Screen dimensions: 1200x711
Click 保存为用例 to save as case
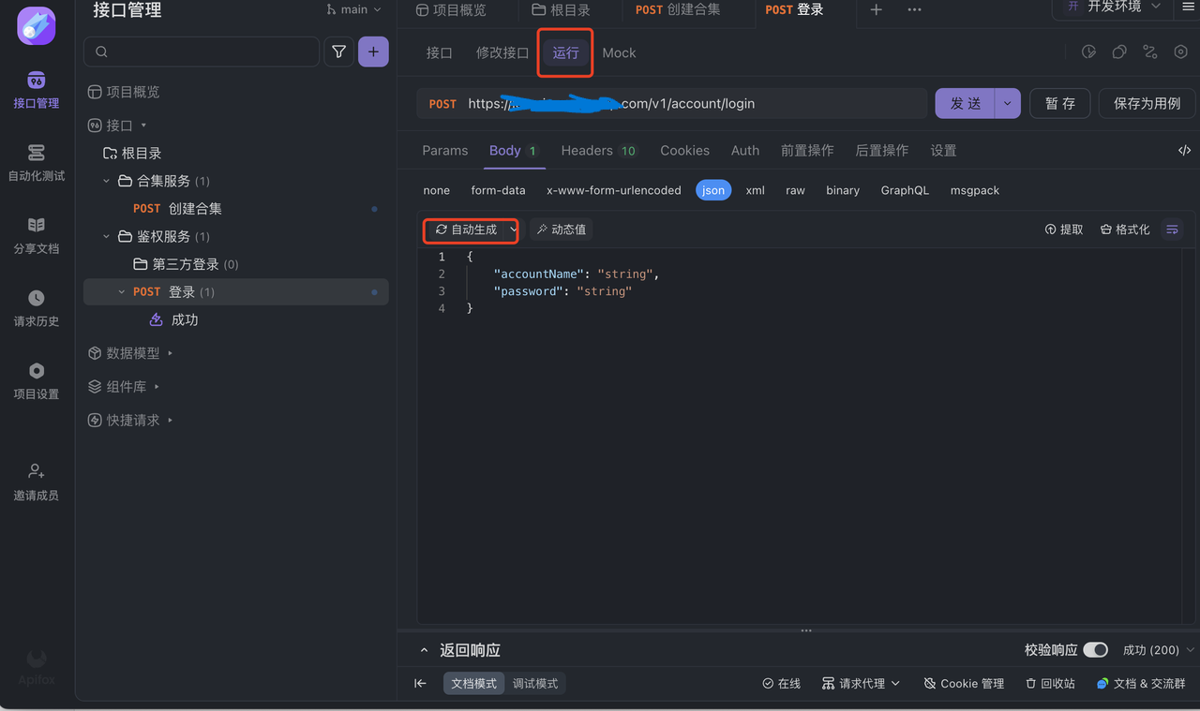pos(1147,104)
